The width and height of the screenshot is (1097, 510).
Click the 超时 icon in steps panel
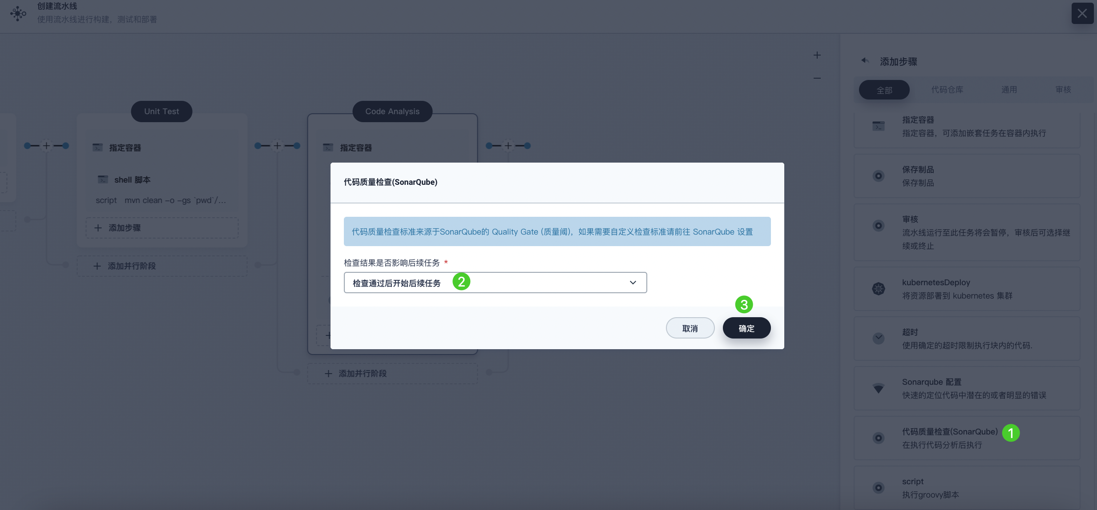point(879,338)
